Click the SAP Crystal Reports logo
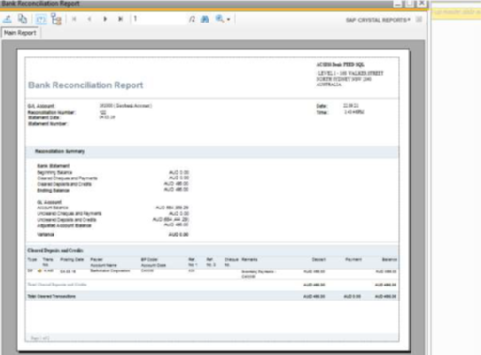481x355 pixels. click(378, 20)
